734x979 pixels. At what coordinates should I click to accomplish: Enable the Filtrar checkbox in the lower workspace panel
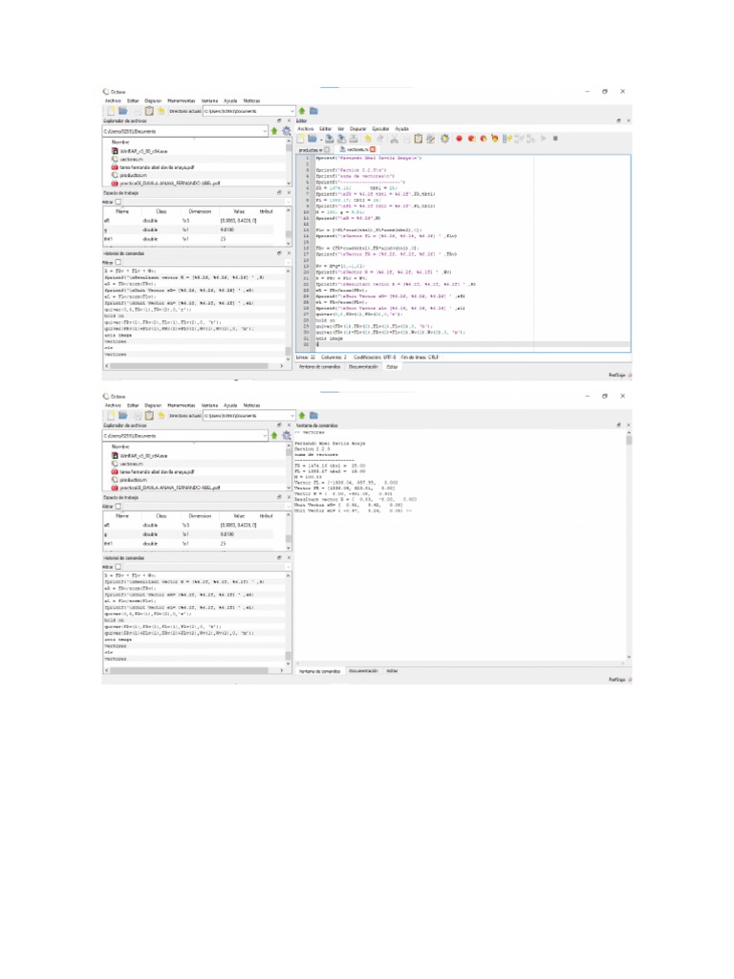coord(119,507)
